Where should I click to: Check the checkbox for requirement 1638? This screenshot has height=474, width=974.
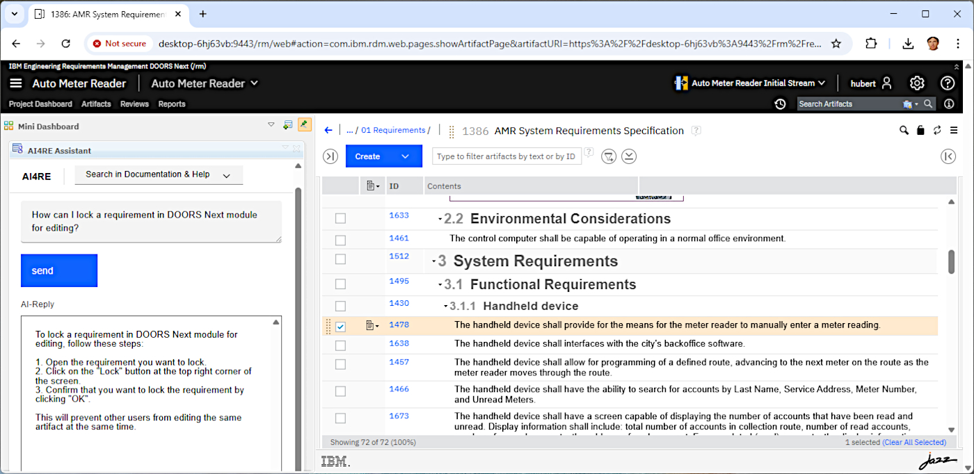[340, 345]
